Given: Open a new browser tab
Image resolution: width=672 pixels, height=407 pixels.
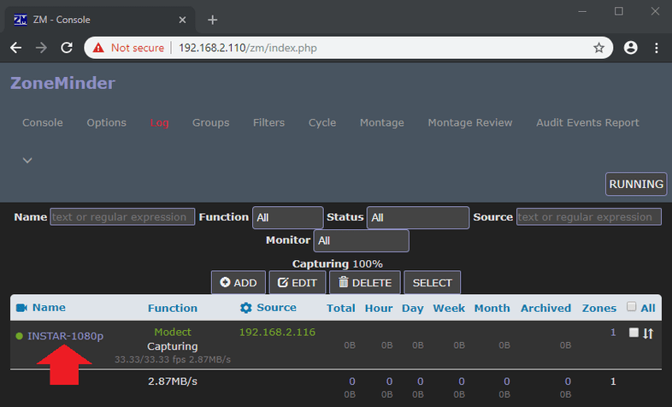Looking at the screenshot, I should coord(213,20).
